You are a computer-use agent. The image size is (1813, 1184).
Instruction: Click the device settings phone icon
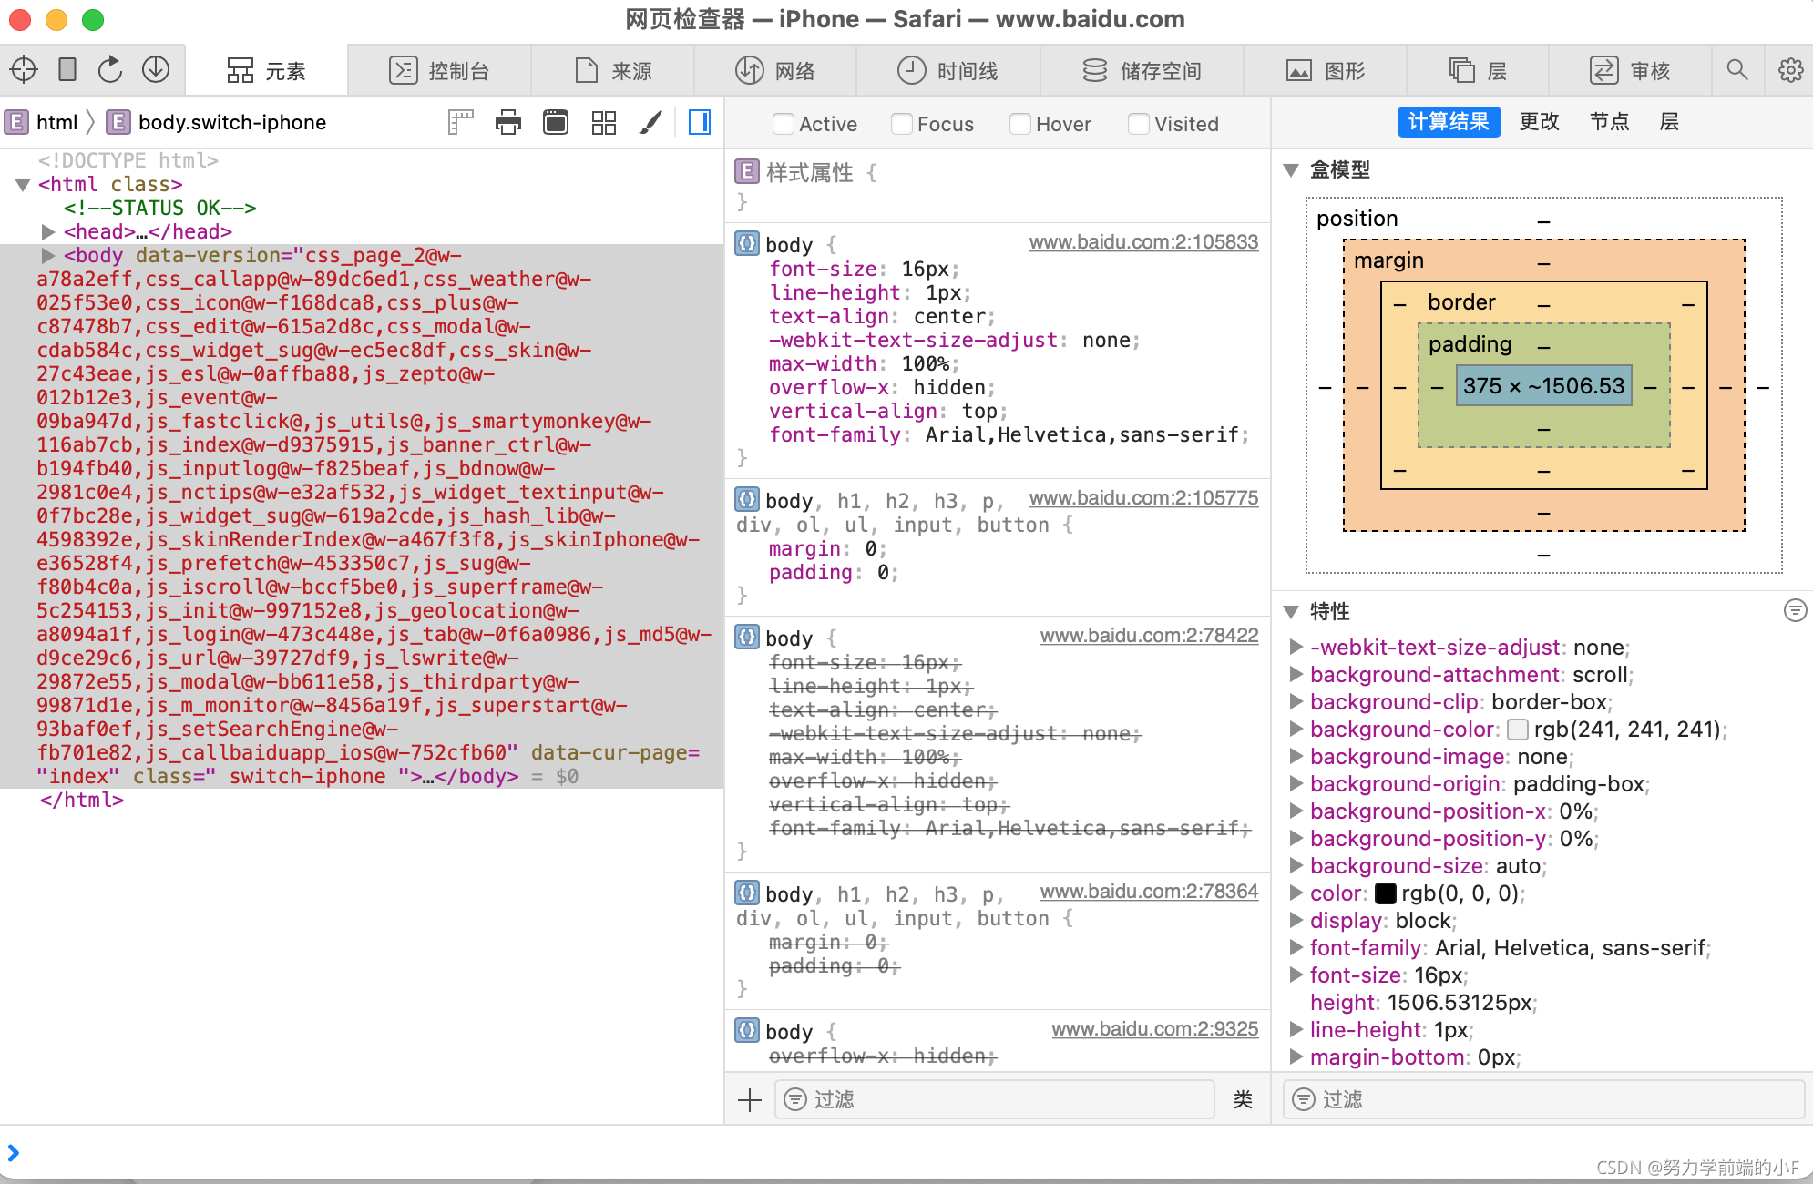67,70
